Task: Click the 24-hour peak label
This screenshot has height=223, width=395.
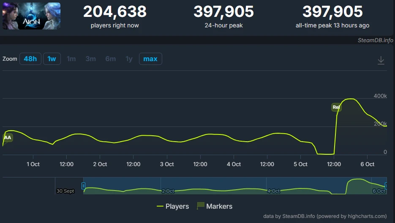Action: tap(224, 25)
